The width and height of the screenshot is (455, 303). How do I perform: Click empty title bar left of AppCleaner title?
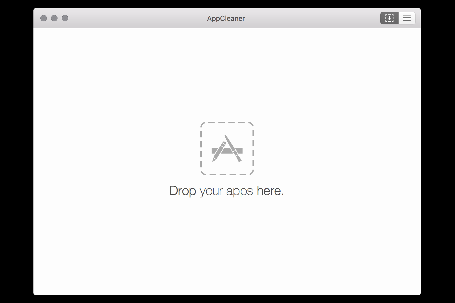[x=134, y=18]
